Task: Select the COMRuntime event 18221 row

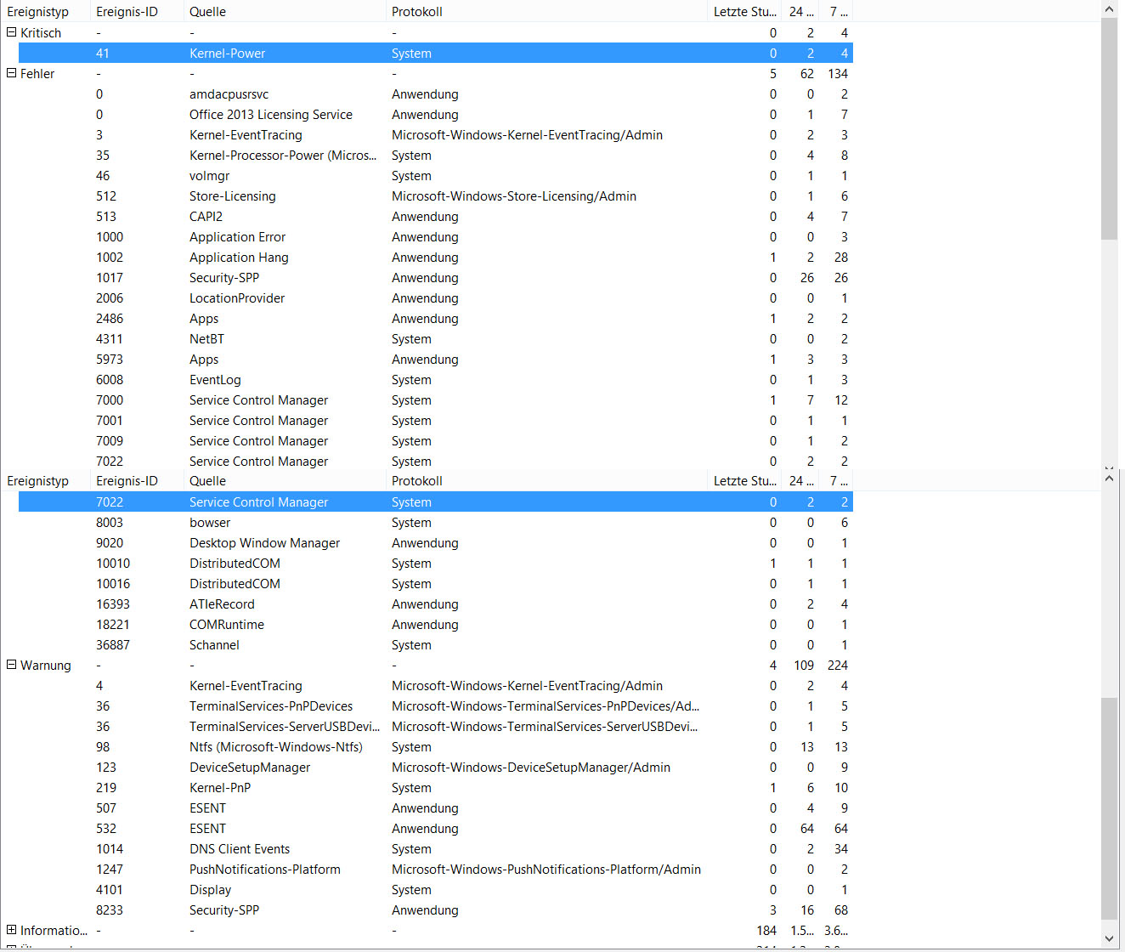Action: tap(435, 624)
